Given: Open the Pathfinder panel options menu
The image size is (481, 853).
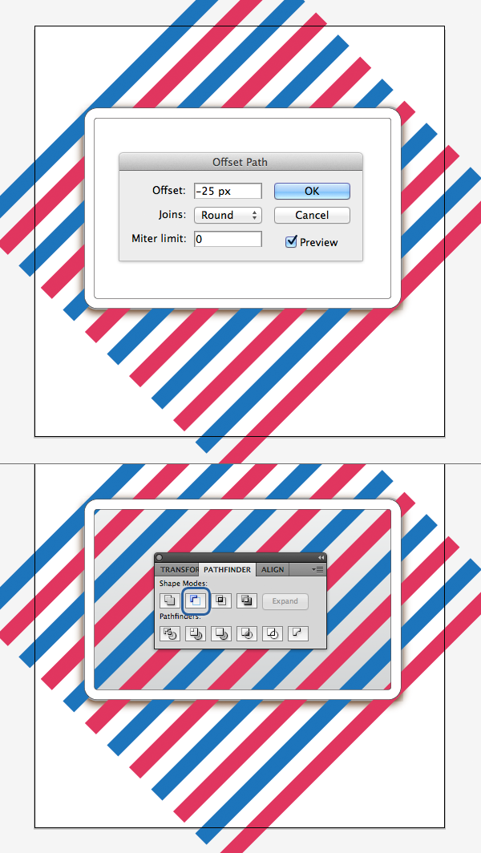Looking at the screenshot, I should pyautogui.click(x=317, y=569).
